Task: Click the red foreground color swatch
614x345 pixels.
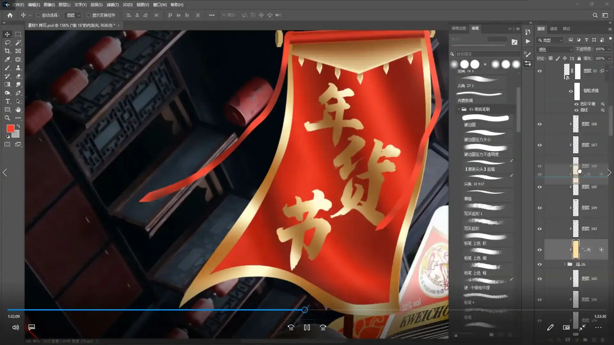Action: [10, 129]
